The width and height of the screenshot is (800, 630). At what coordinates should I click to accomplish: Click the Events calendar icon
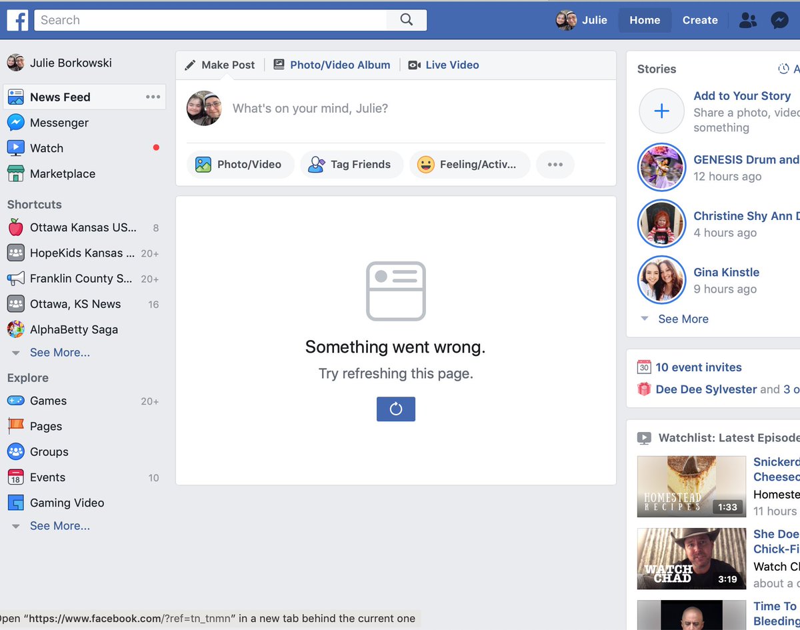(x=15, y=477)
